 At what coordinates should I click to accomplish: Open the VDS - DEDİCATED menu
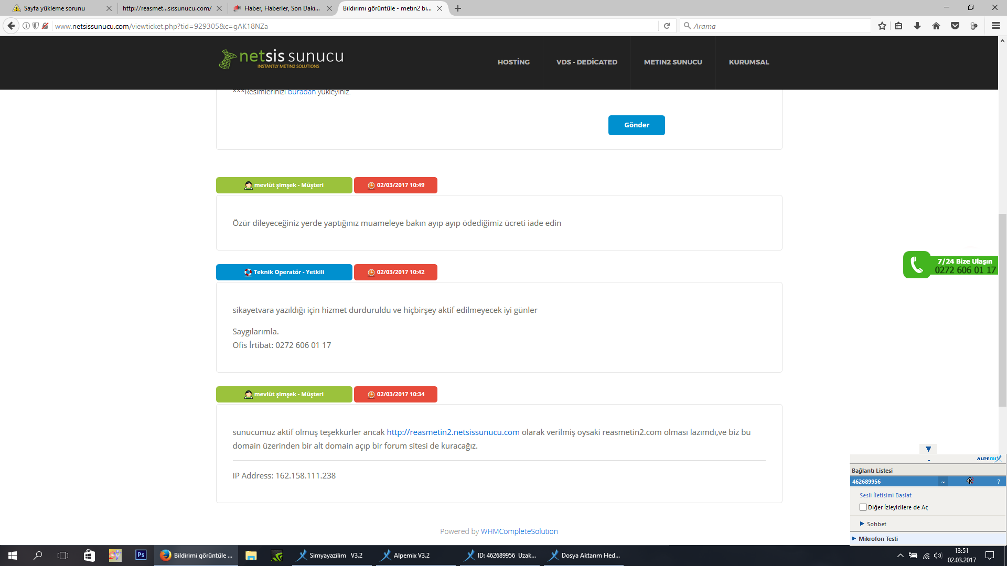pos(586,62)
